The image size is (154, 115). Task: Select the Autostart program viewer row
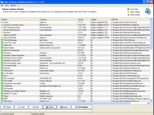click(x=75, y=63)
